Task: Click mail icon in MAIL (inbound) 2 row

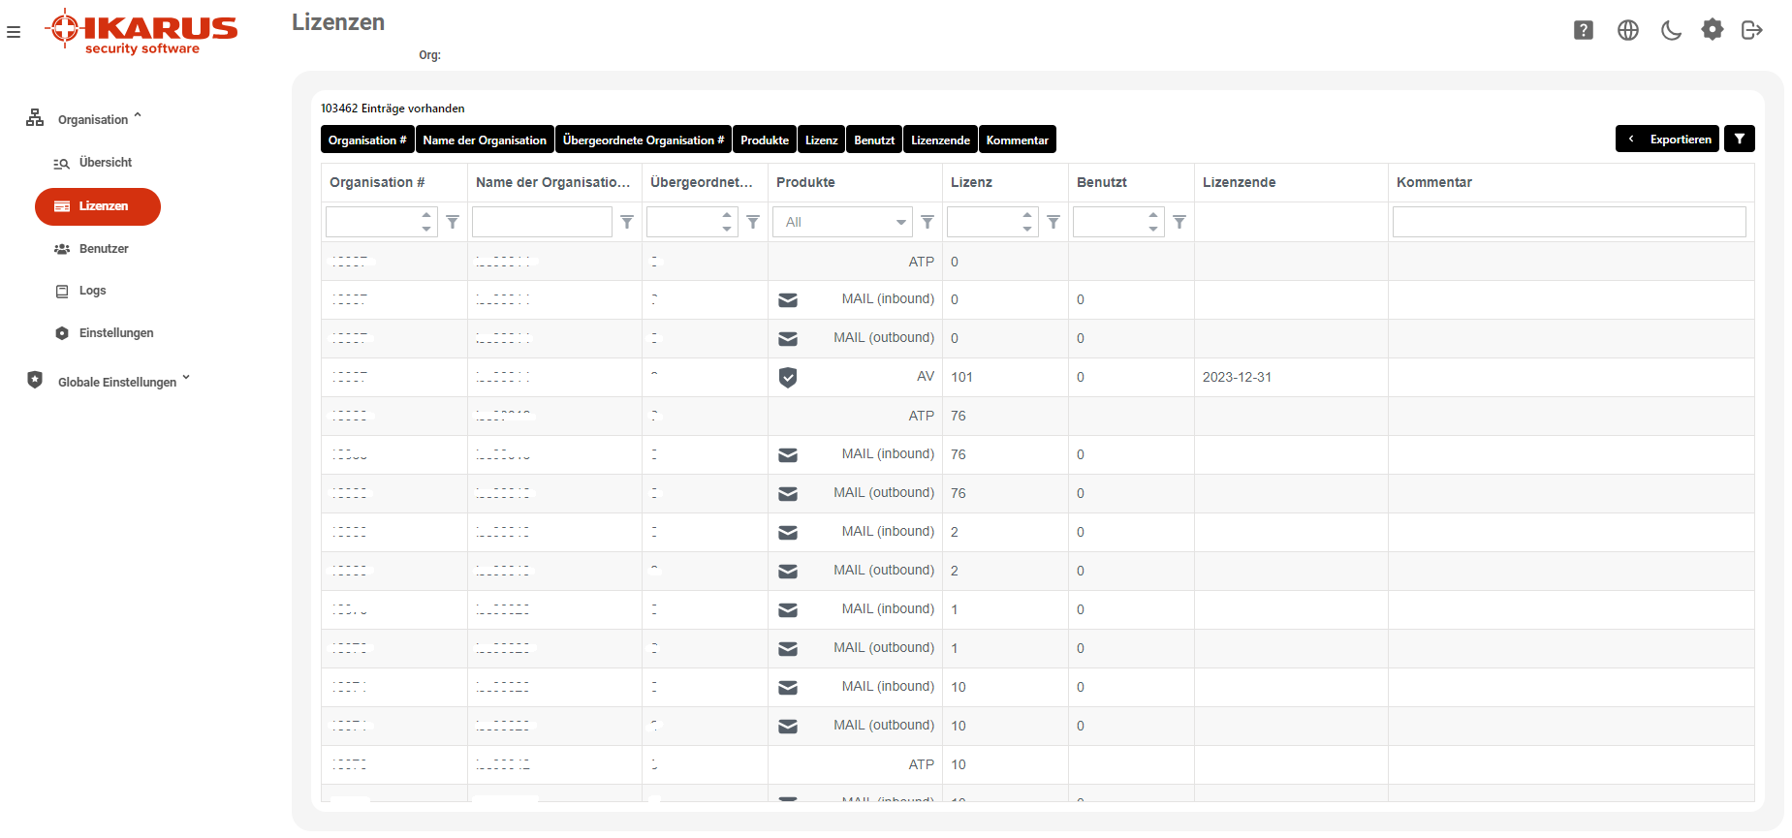Action: (788, 533)
